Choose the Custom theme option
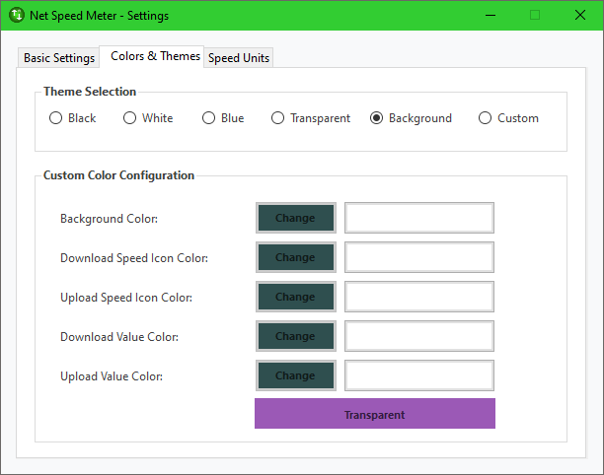Viewport: 604px width, 475px height. [x=486, y=118]
